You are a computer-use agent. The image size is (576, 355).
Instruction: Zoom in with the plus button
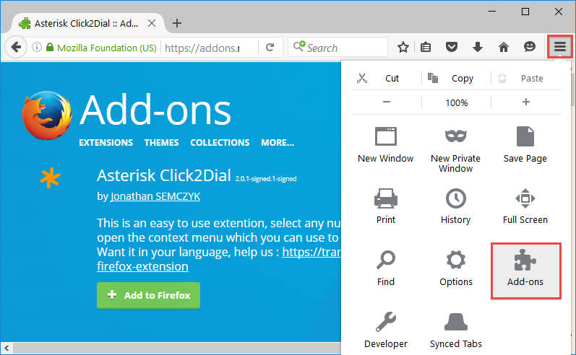point(526,102)
